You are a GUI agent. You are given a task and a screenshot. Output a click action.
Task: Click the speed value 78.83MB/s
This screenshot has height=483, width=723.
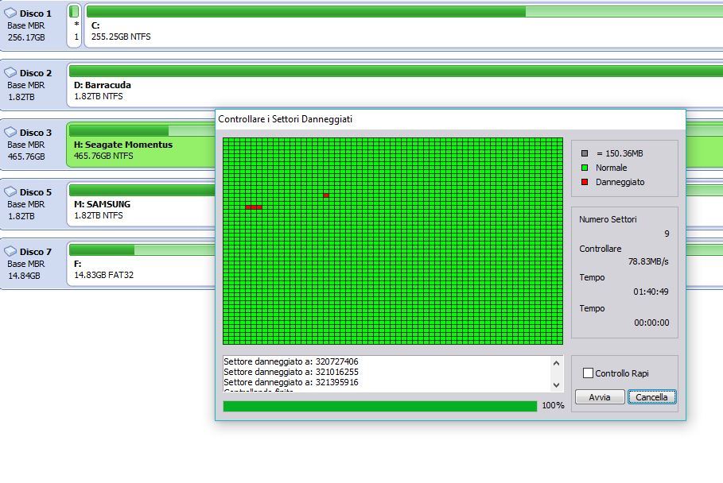[648, 261]
